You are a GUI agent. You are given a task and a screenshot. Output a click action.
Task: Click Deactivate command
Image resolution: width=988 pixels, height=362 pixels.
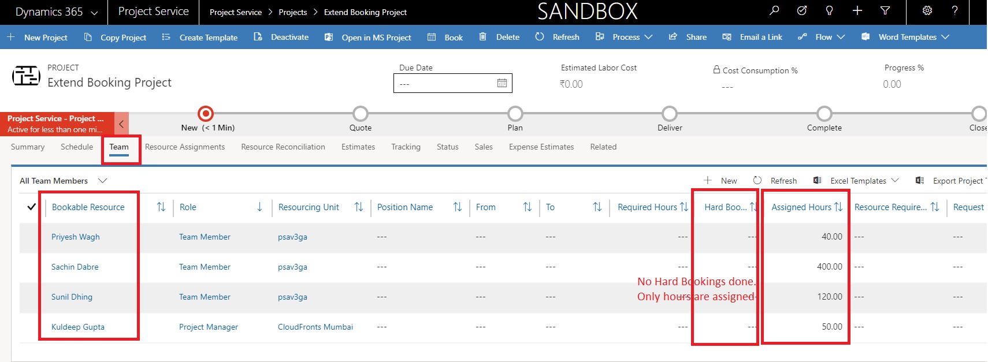(281, 37)
